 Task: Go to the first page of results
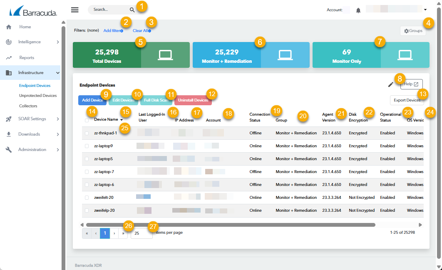click(87, 233)
